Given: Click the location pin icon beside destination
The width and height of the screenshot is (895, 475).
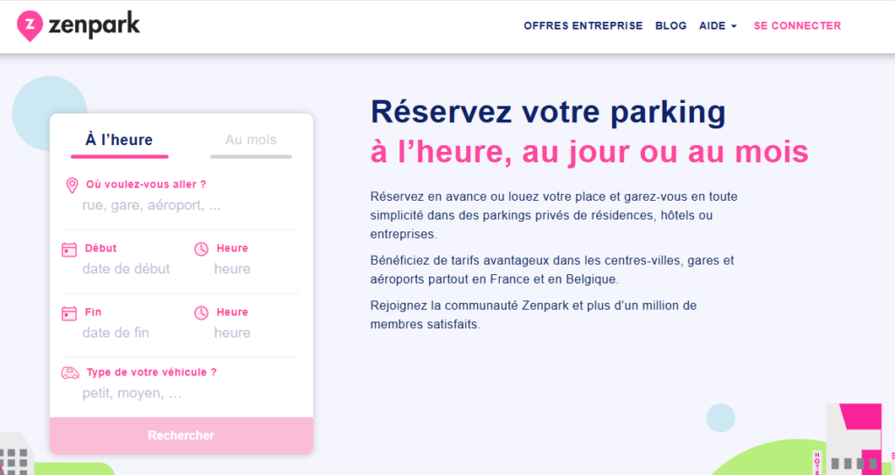Looking at the screenshot, I should 72,185.
